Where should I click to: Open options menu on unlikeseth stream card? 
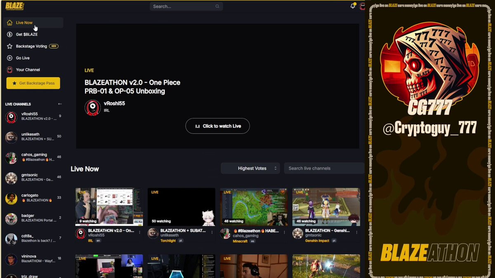(212, 232)
